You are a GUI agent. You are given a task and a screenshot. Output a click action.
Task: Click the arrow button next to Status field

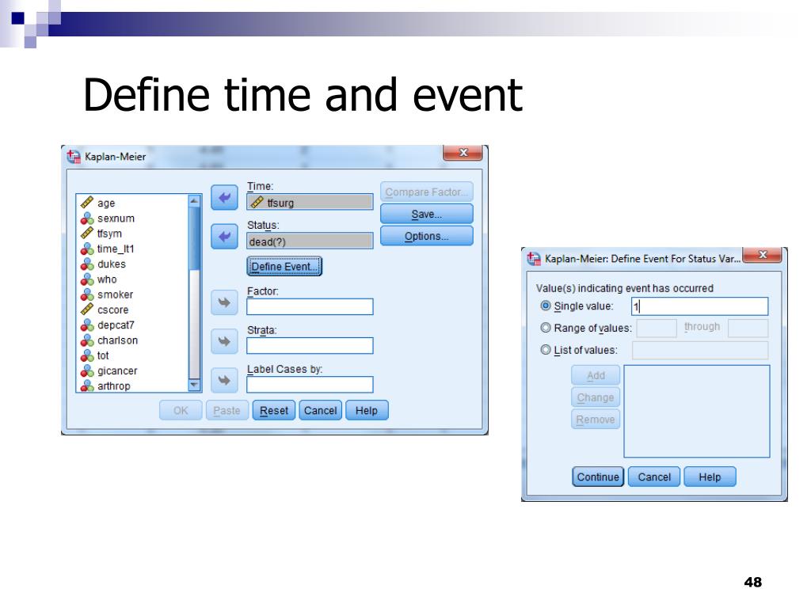click(224, 237)
